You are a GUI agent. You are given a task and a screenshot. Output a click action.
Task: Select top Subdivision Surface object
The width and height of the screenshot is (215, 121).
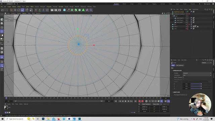(179, 12)
